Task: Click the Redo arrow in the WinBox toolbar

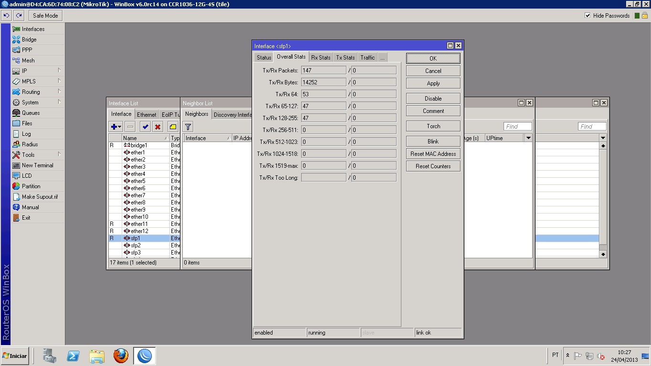Action: pos(19,16)
